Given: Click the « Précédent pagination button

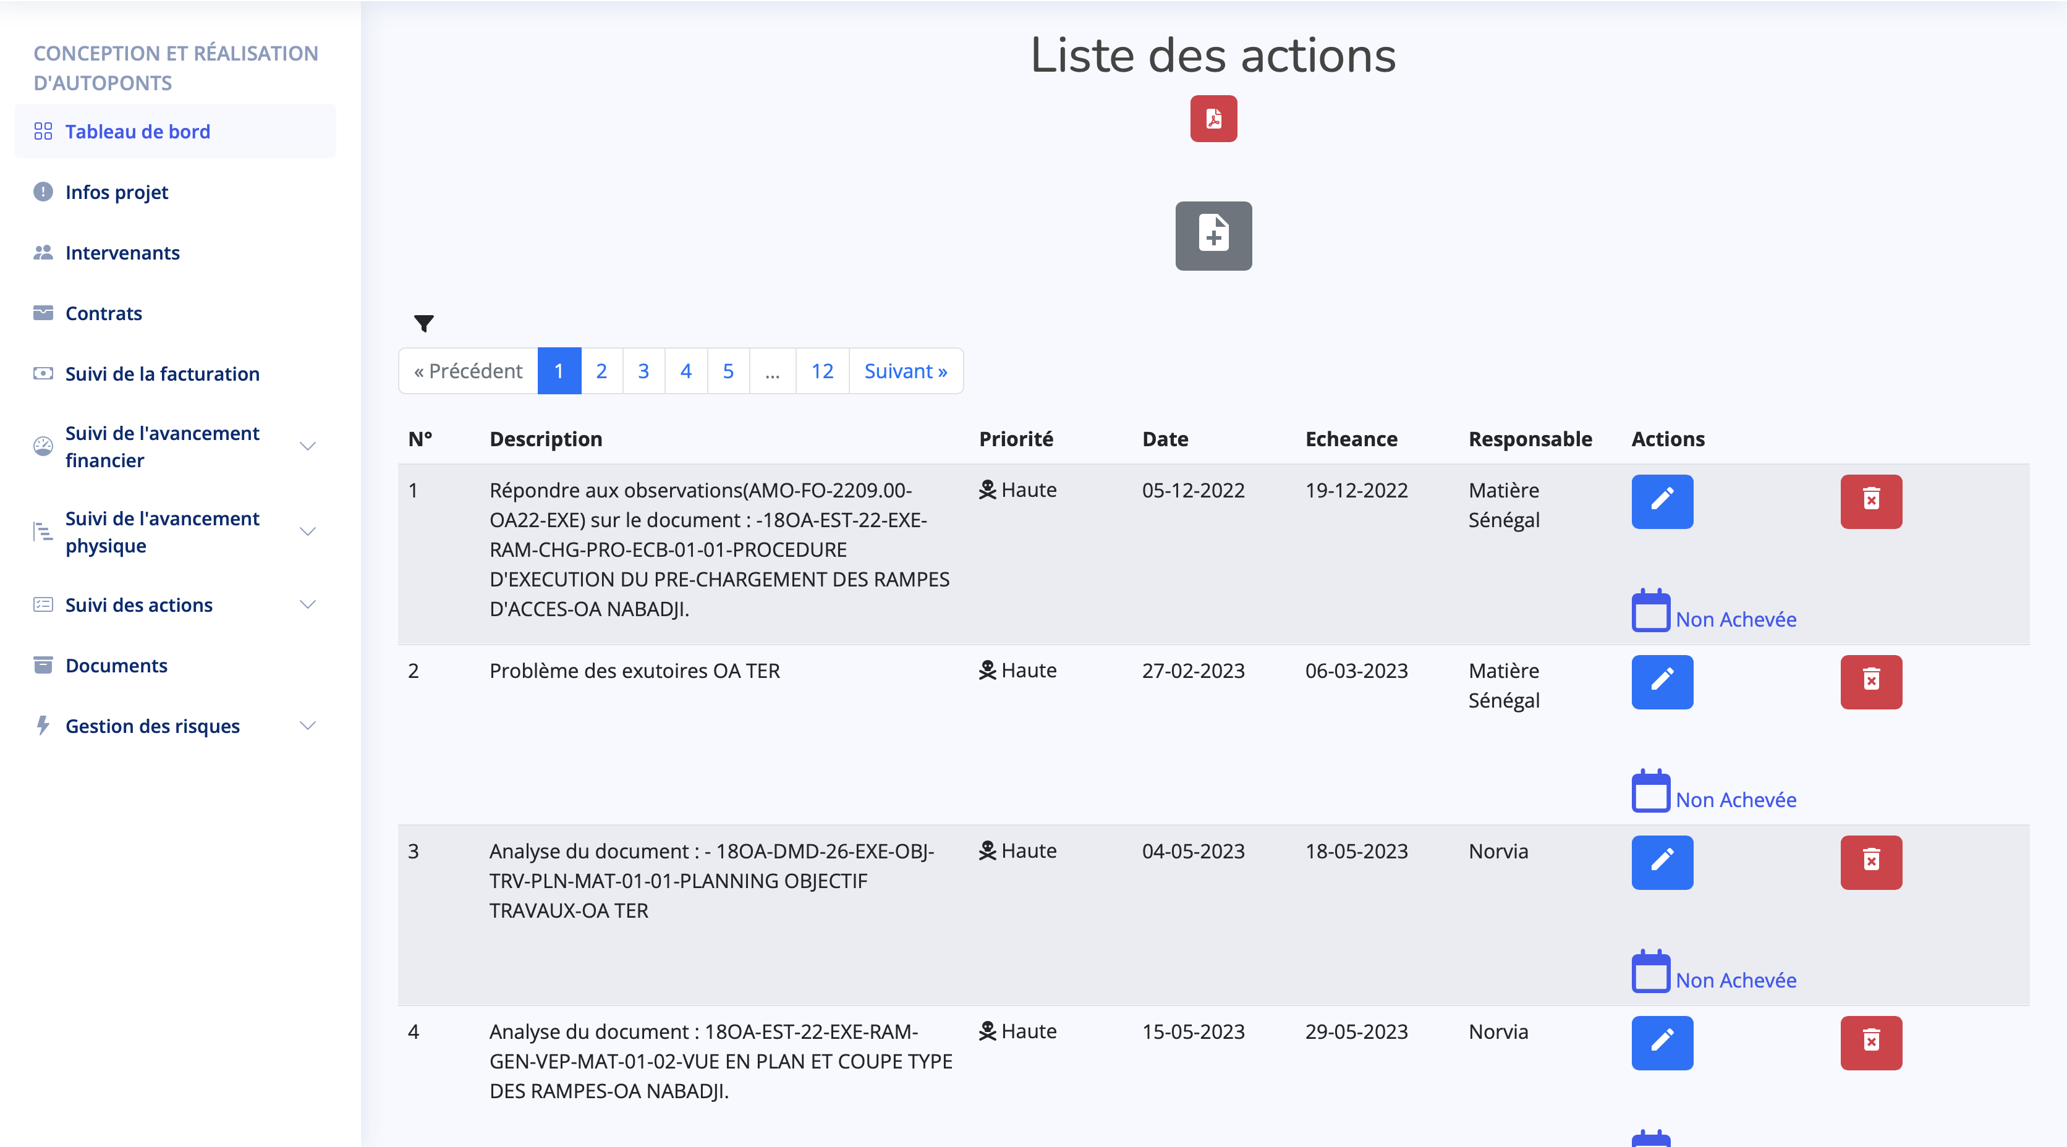Looking at the screenshot, I should (468, 371).
